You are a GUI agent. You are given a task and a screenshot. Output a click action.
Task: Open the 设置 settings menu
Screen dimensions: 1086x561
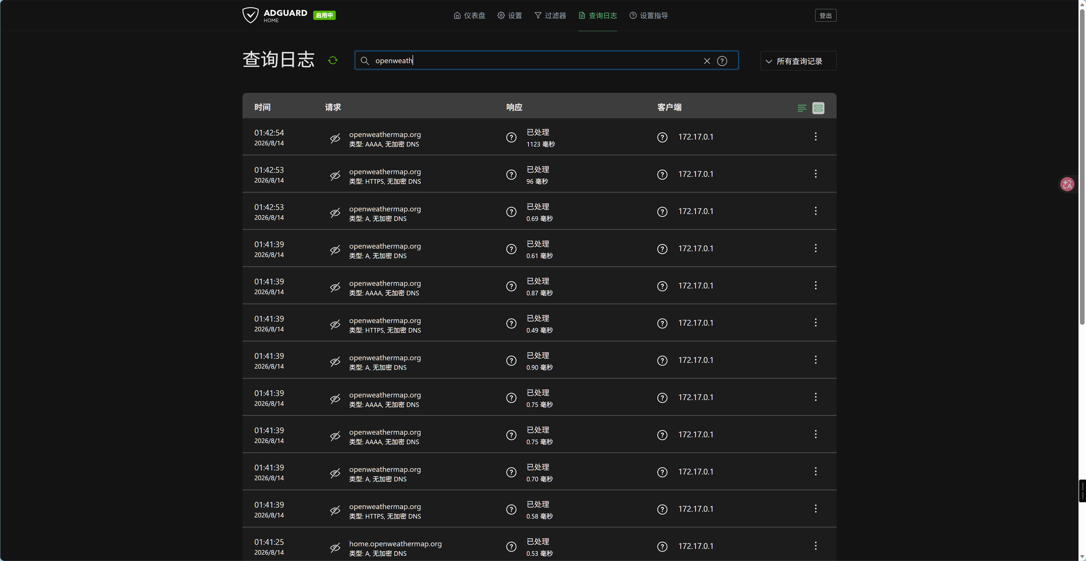(509, 16)
